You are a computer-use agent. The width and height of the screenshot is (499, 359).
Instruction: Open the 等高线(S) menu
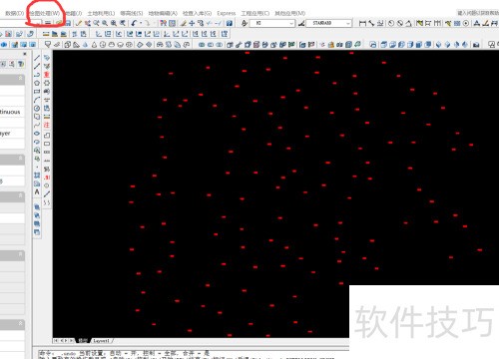point(132,13)
